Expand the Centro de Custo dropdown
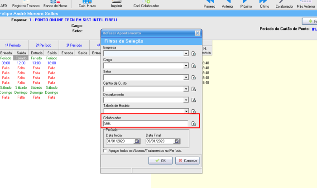 (x=186, y=89)
